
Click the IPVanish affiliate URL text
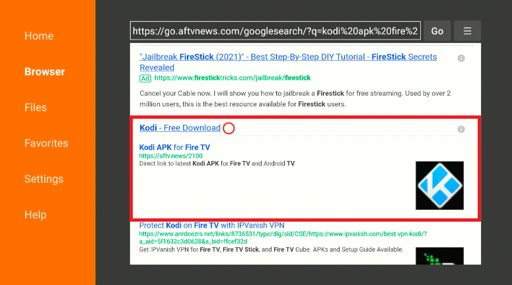(283, 237)
